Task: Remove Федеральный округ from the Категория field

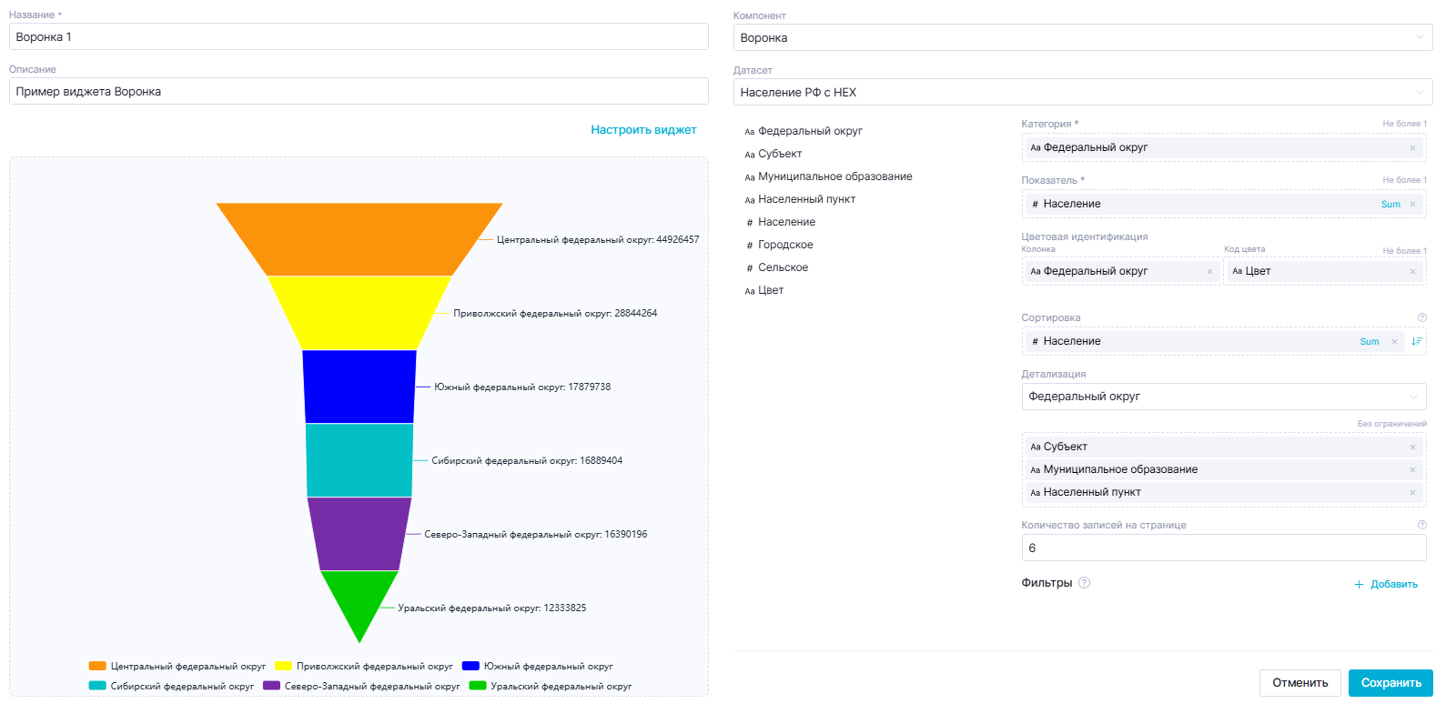Action: 1412,147
